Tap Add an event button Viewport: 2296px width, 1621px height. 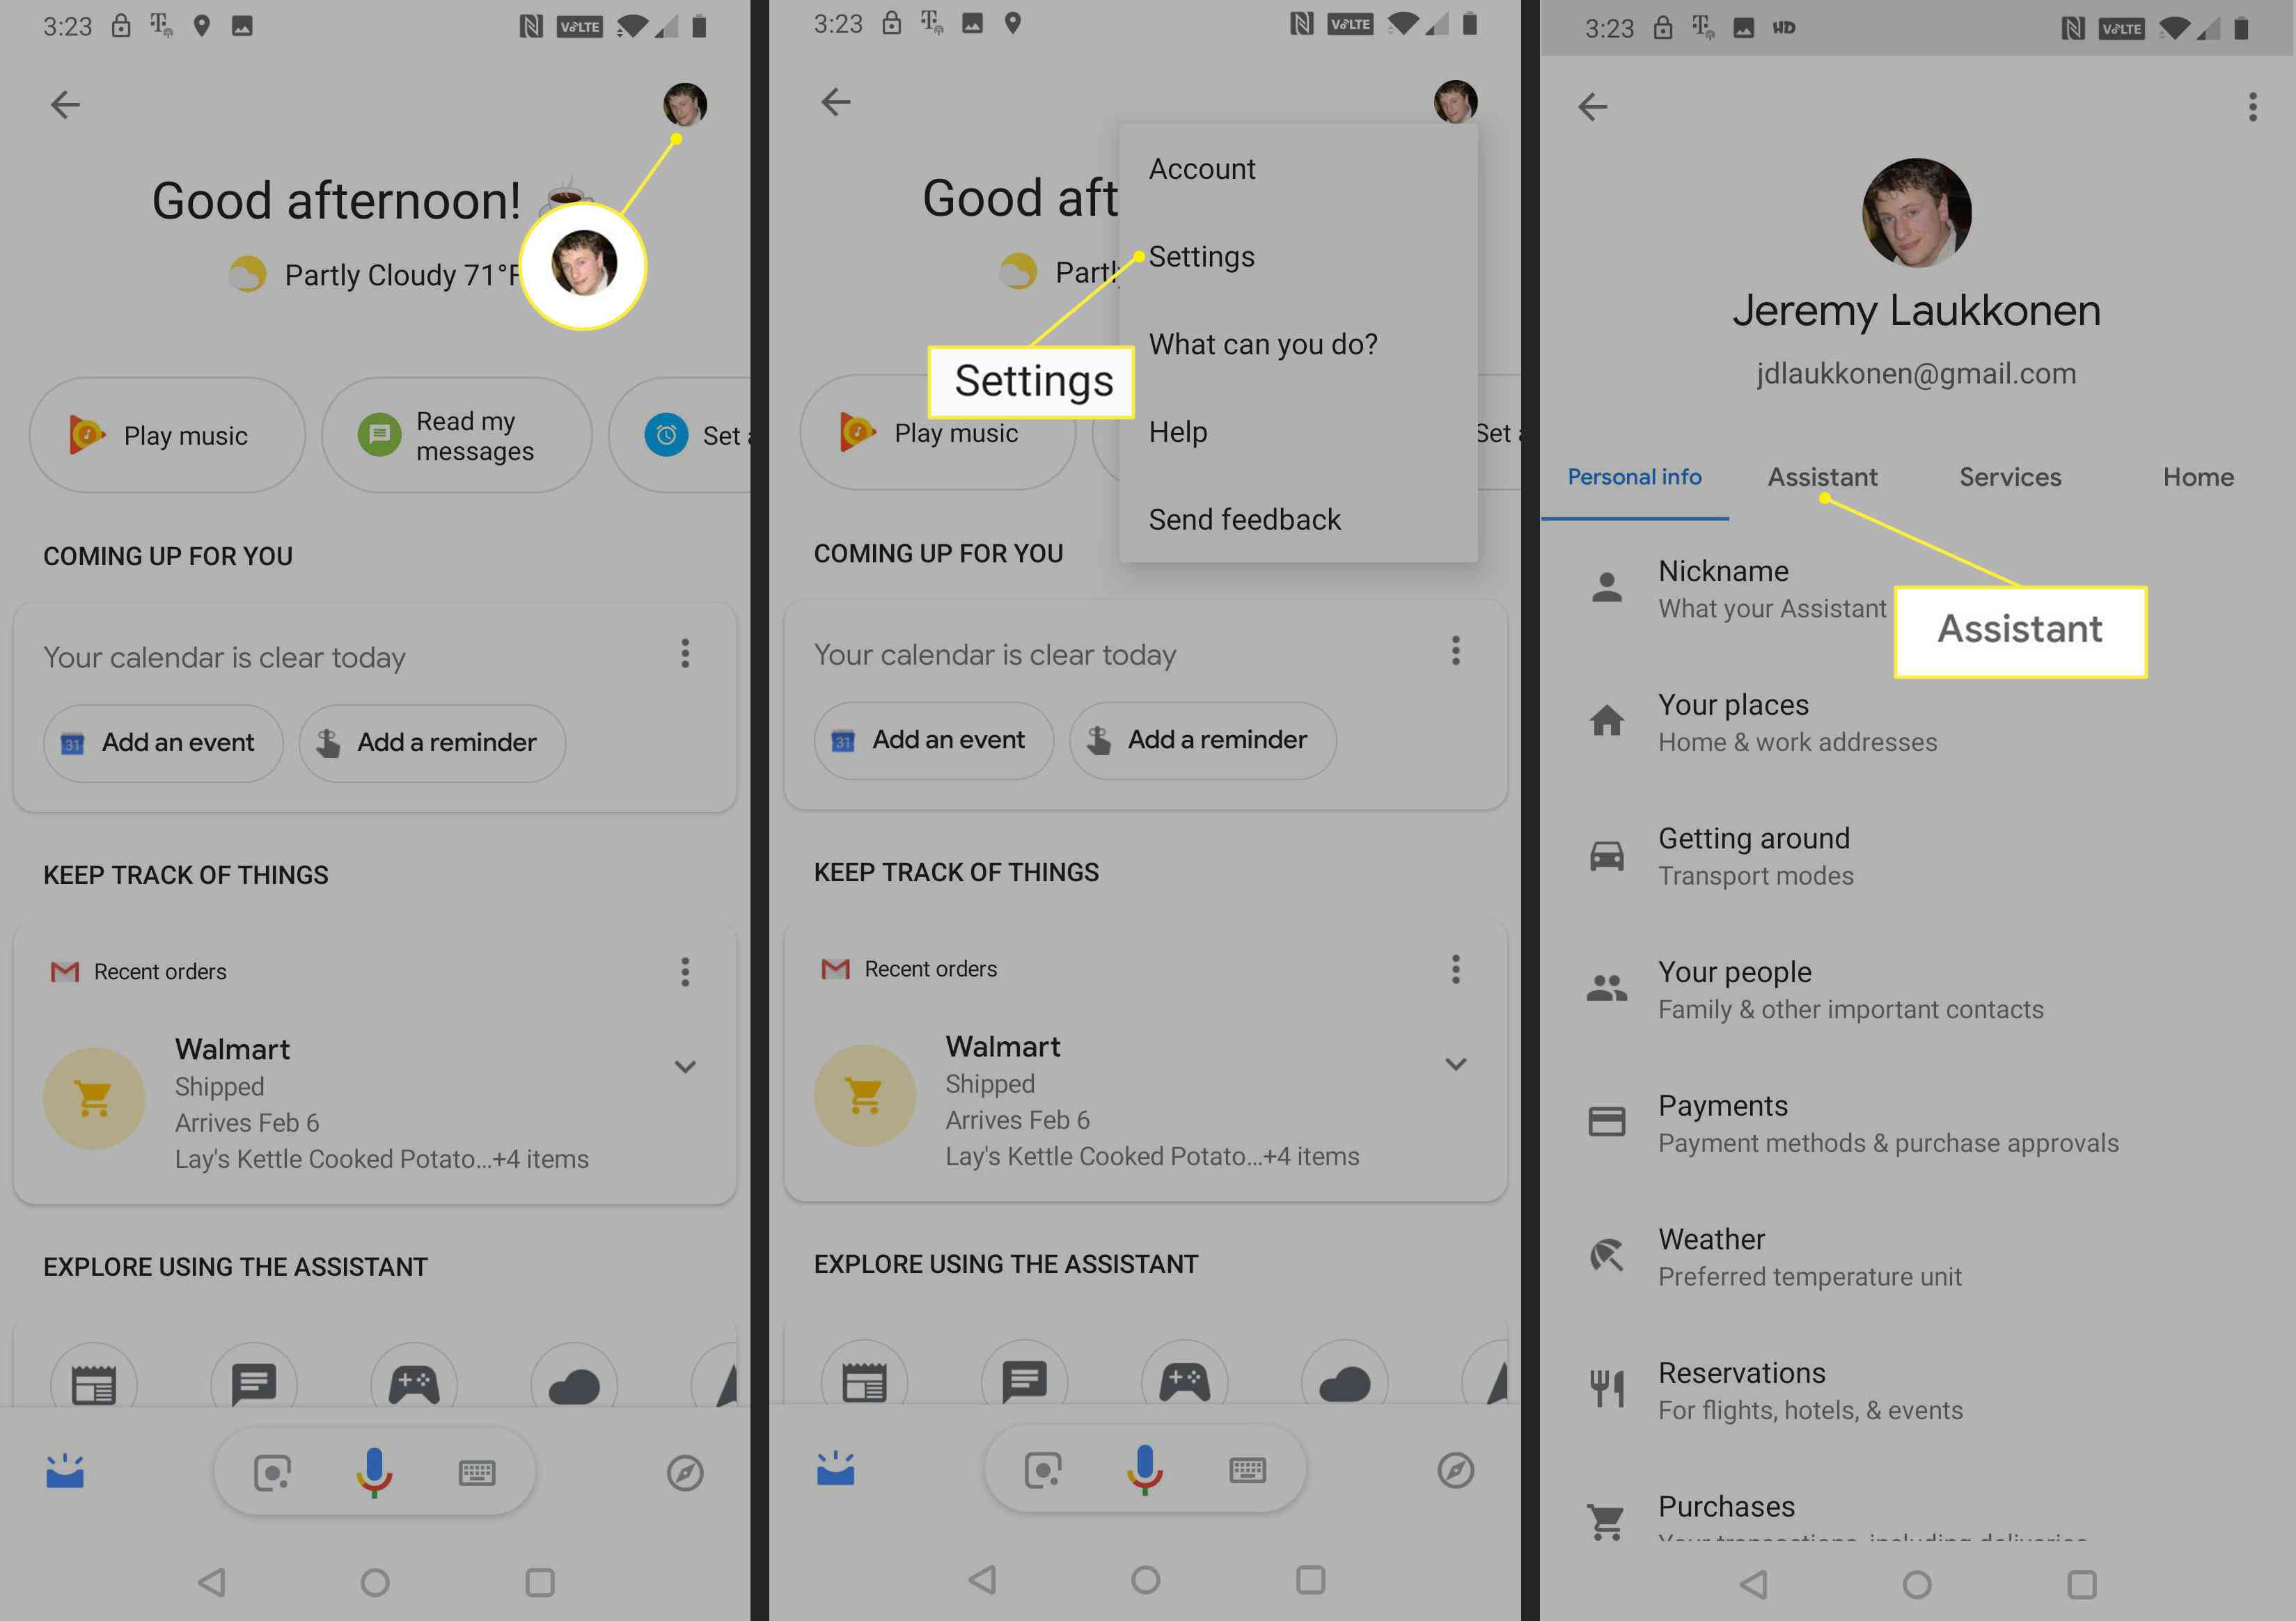[x=158, y=738]
